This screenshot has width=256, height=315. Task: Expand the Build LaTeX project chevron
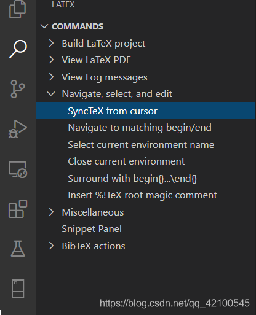point(51,43)
